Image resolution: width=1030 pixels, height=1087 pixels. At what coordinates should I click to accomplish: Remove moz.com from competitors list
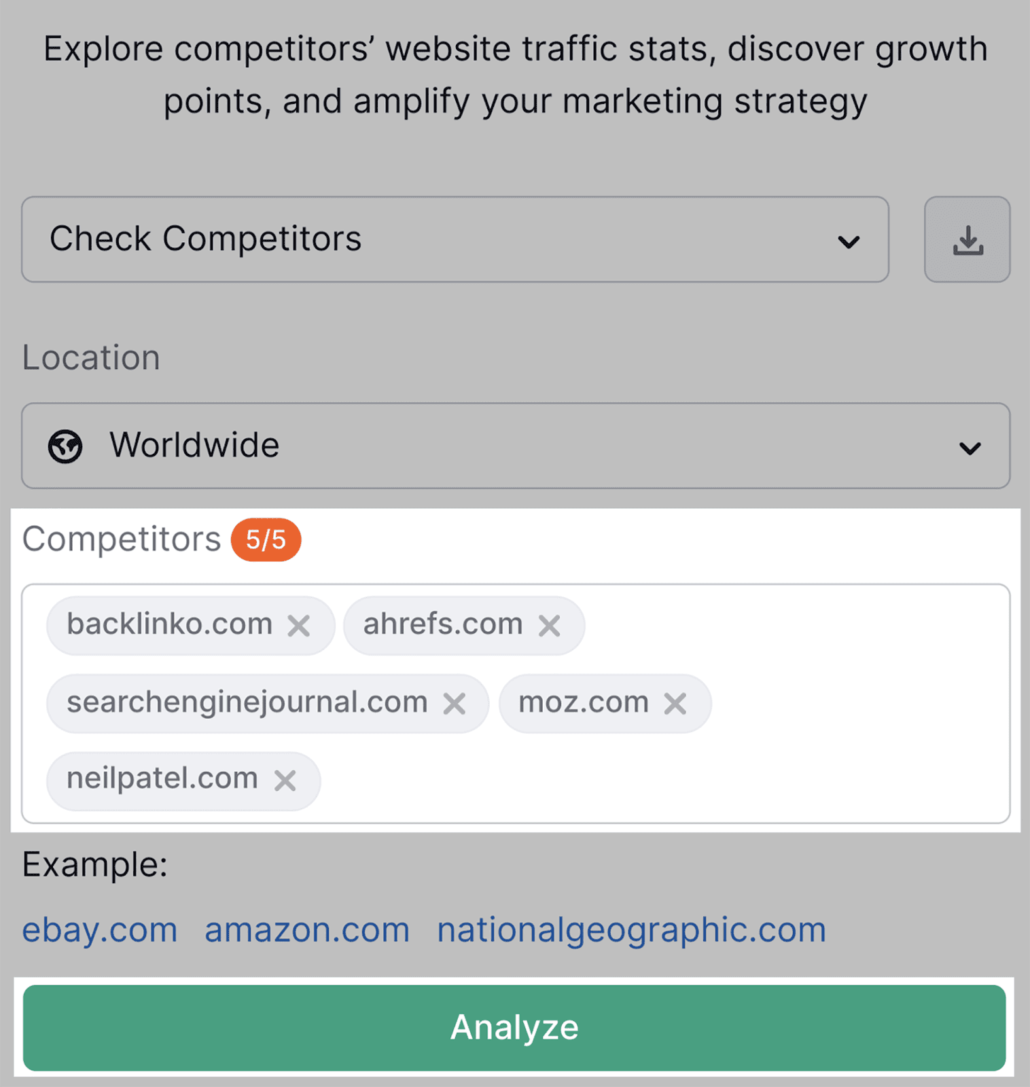675,704
